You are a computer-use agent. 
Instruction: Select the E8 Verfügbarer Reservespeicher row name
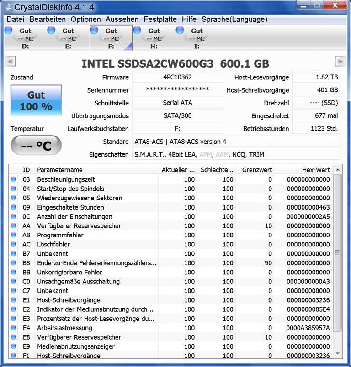(79, 337)
